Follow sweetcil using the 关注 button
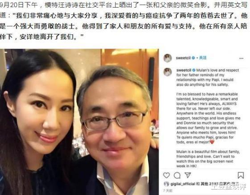Screen dimensions: 250x195 click(203, 58)
